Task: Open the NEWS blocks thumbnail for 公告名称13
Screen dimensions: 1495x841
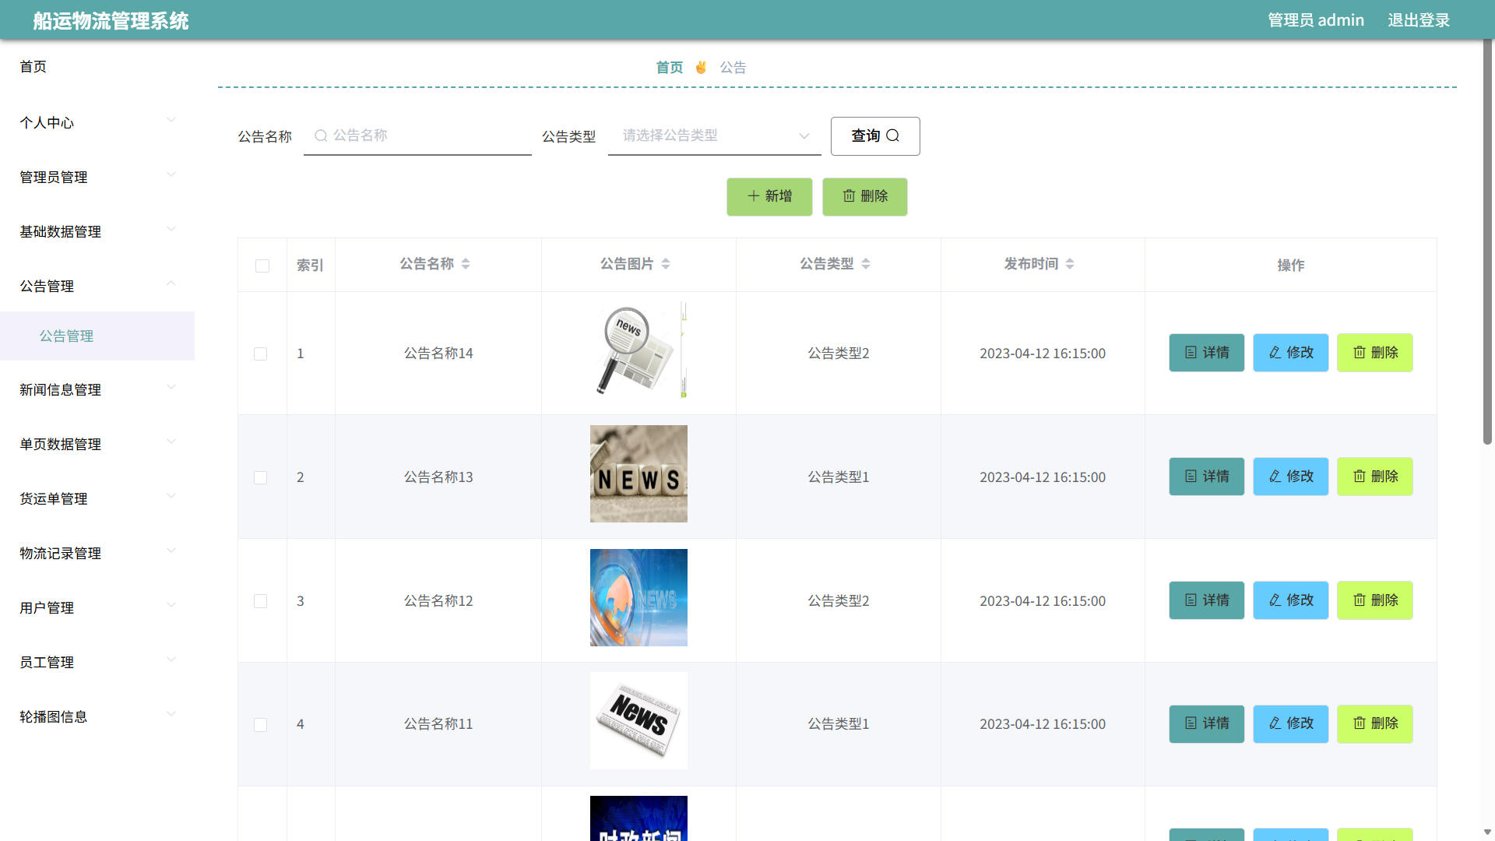Action: coord(638,473)
